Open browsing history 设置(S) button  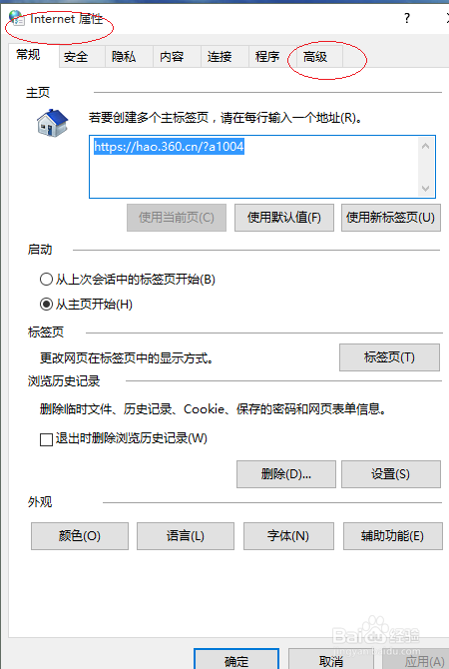pos(390,474)
